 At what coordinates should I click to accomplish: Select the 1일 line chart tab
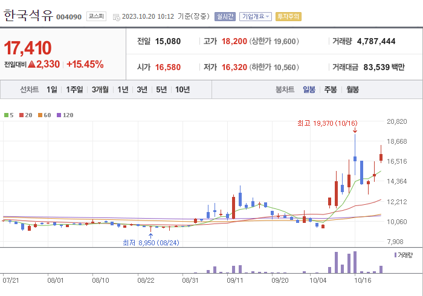pyautogui.click(x=52, y=89)
